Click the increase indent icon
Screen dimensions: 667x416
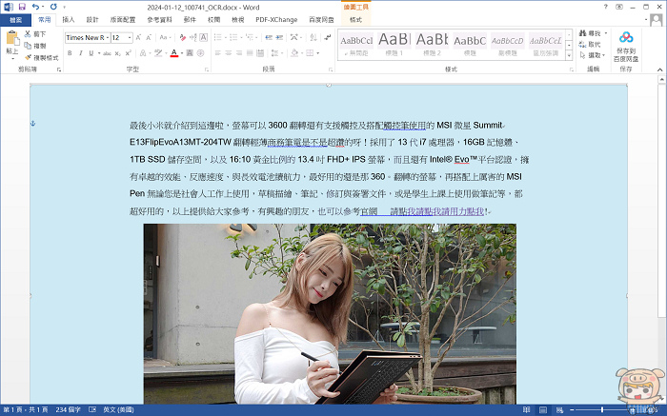279,38
